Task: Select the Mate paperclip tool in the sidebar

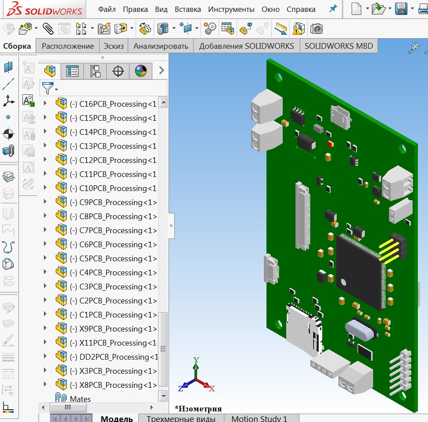Action: point(9,149)
